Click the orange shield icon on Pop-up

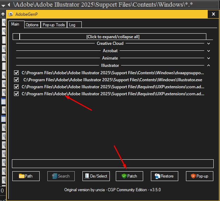193,176
